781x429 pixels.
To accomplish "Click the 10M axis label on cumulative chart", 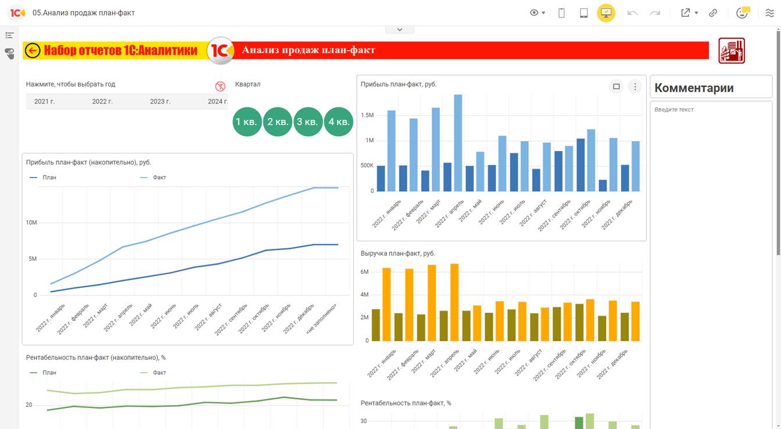I will tap(31, 223).
